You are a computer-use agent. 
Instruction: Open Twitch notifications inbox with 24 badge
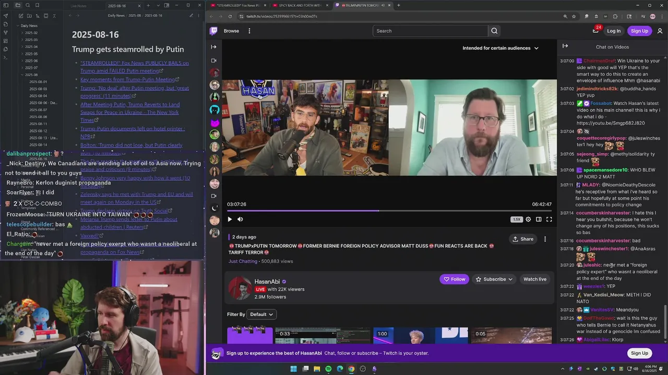[x=595, y=31]
